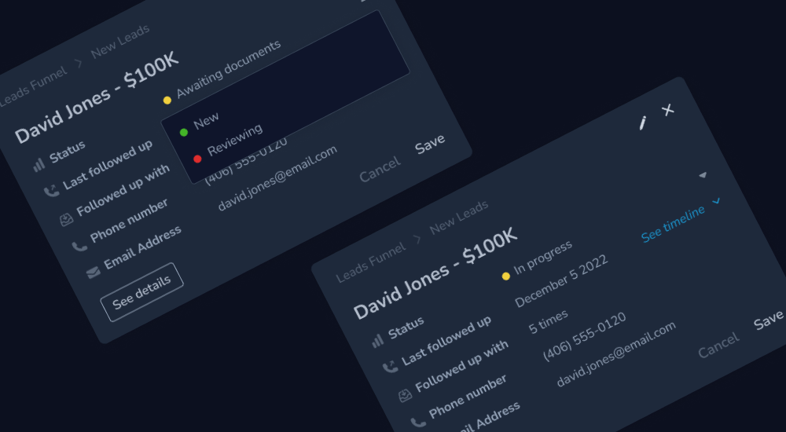Expand the chevron beside See timeline
The image size is (786, 432).
716,201
